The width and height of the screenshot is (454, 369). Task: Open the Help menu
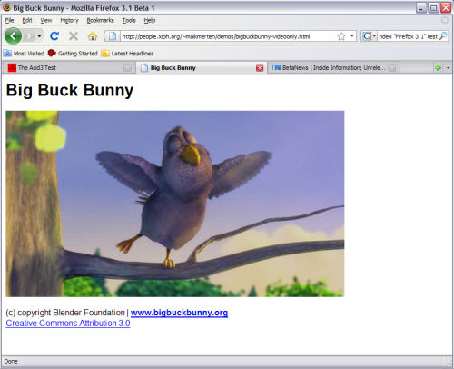pos(150,20)
